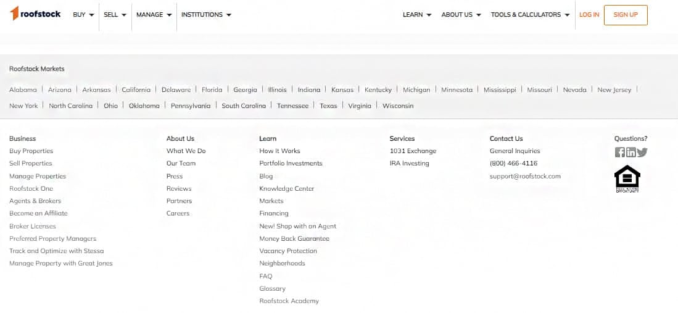Open the IRA Investing link
Image resolution: width=678 pixels, height=313 pixels.
coord(410,163)
